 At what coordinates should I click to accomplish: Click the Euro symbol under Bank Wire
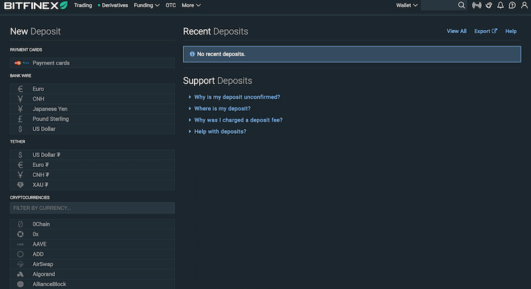21,89
